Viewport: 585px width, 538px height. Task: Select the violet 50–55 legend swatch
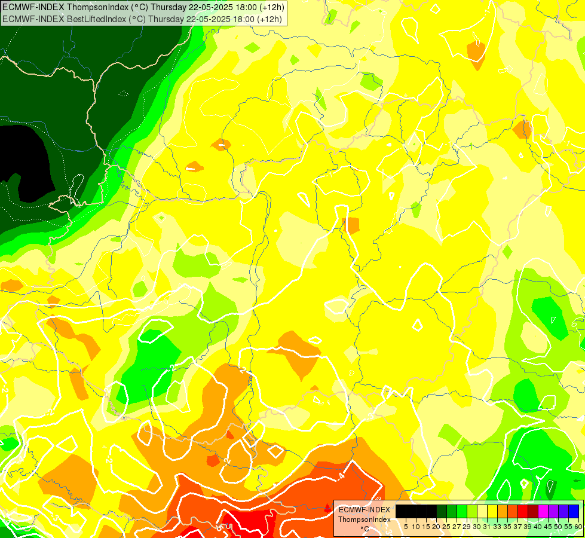(x=563, y=511)
